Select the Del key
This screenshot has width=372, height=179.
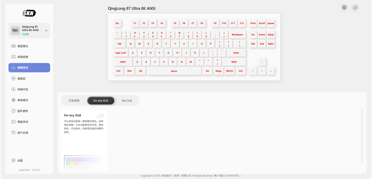(253, 44)
